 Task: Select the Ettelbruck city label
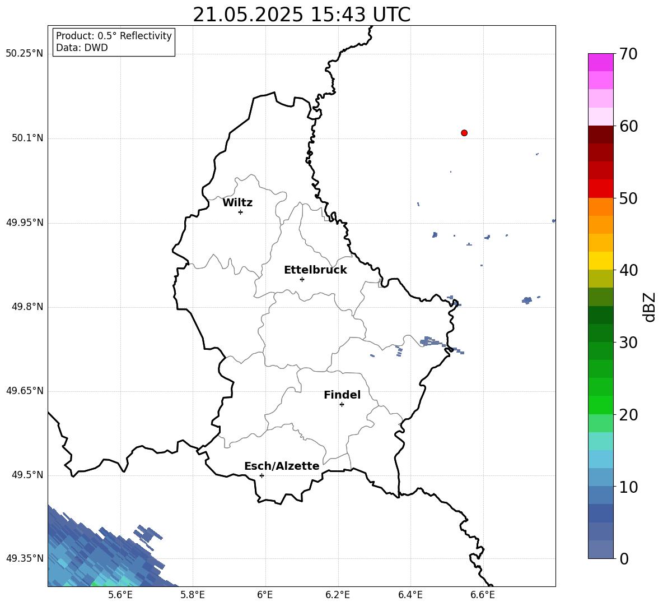(x=315, y=270)
